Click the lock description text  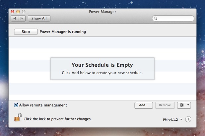coord(57,119)
